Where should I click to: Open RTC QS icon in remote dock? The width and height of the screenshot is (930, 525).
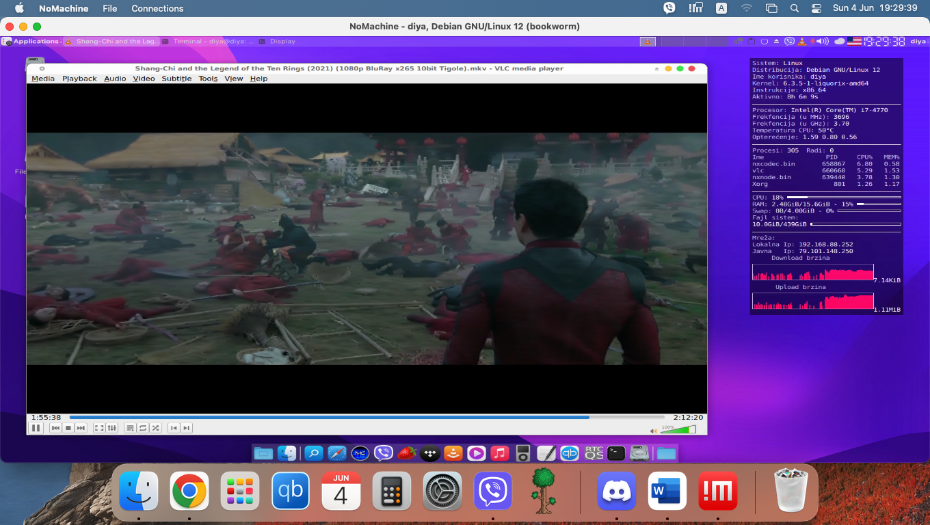click(593, 453)
